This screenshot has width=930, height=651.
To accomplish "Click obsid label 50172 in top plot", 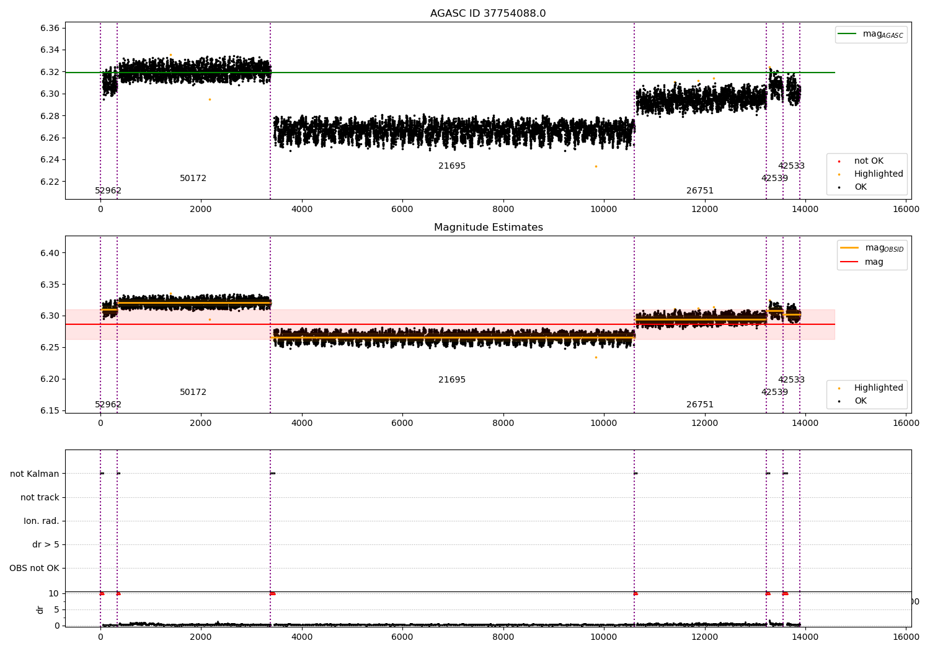I will click(193, 179).
